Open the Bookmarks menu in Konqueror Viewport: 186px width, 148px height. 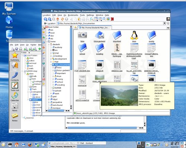[x=73, y=15]
